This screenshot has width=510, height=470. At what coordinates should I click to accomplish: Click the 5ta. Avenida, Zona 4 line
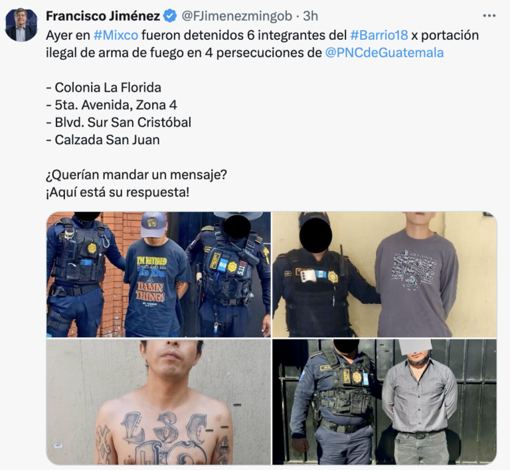coord(112,105)
